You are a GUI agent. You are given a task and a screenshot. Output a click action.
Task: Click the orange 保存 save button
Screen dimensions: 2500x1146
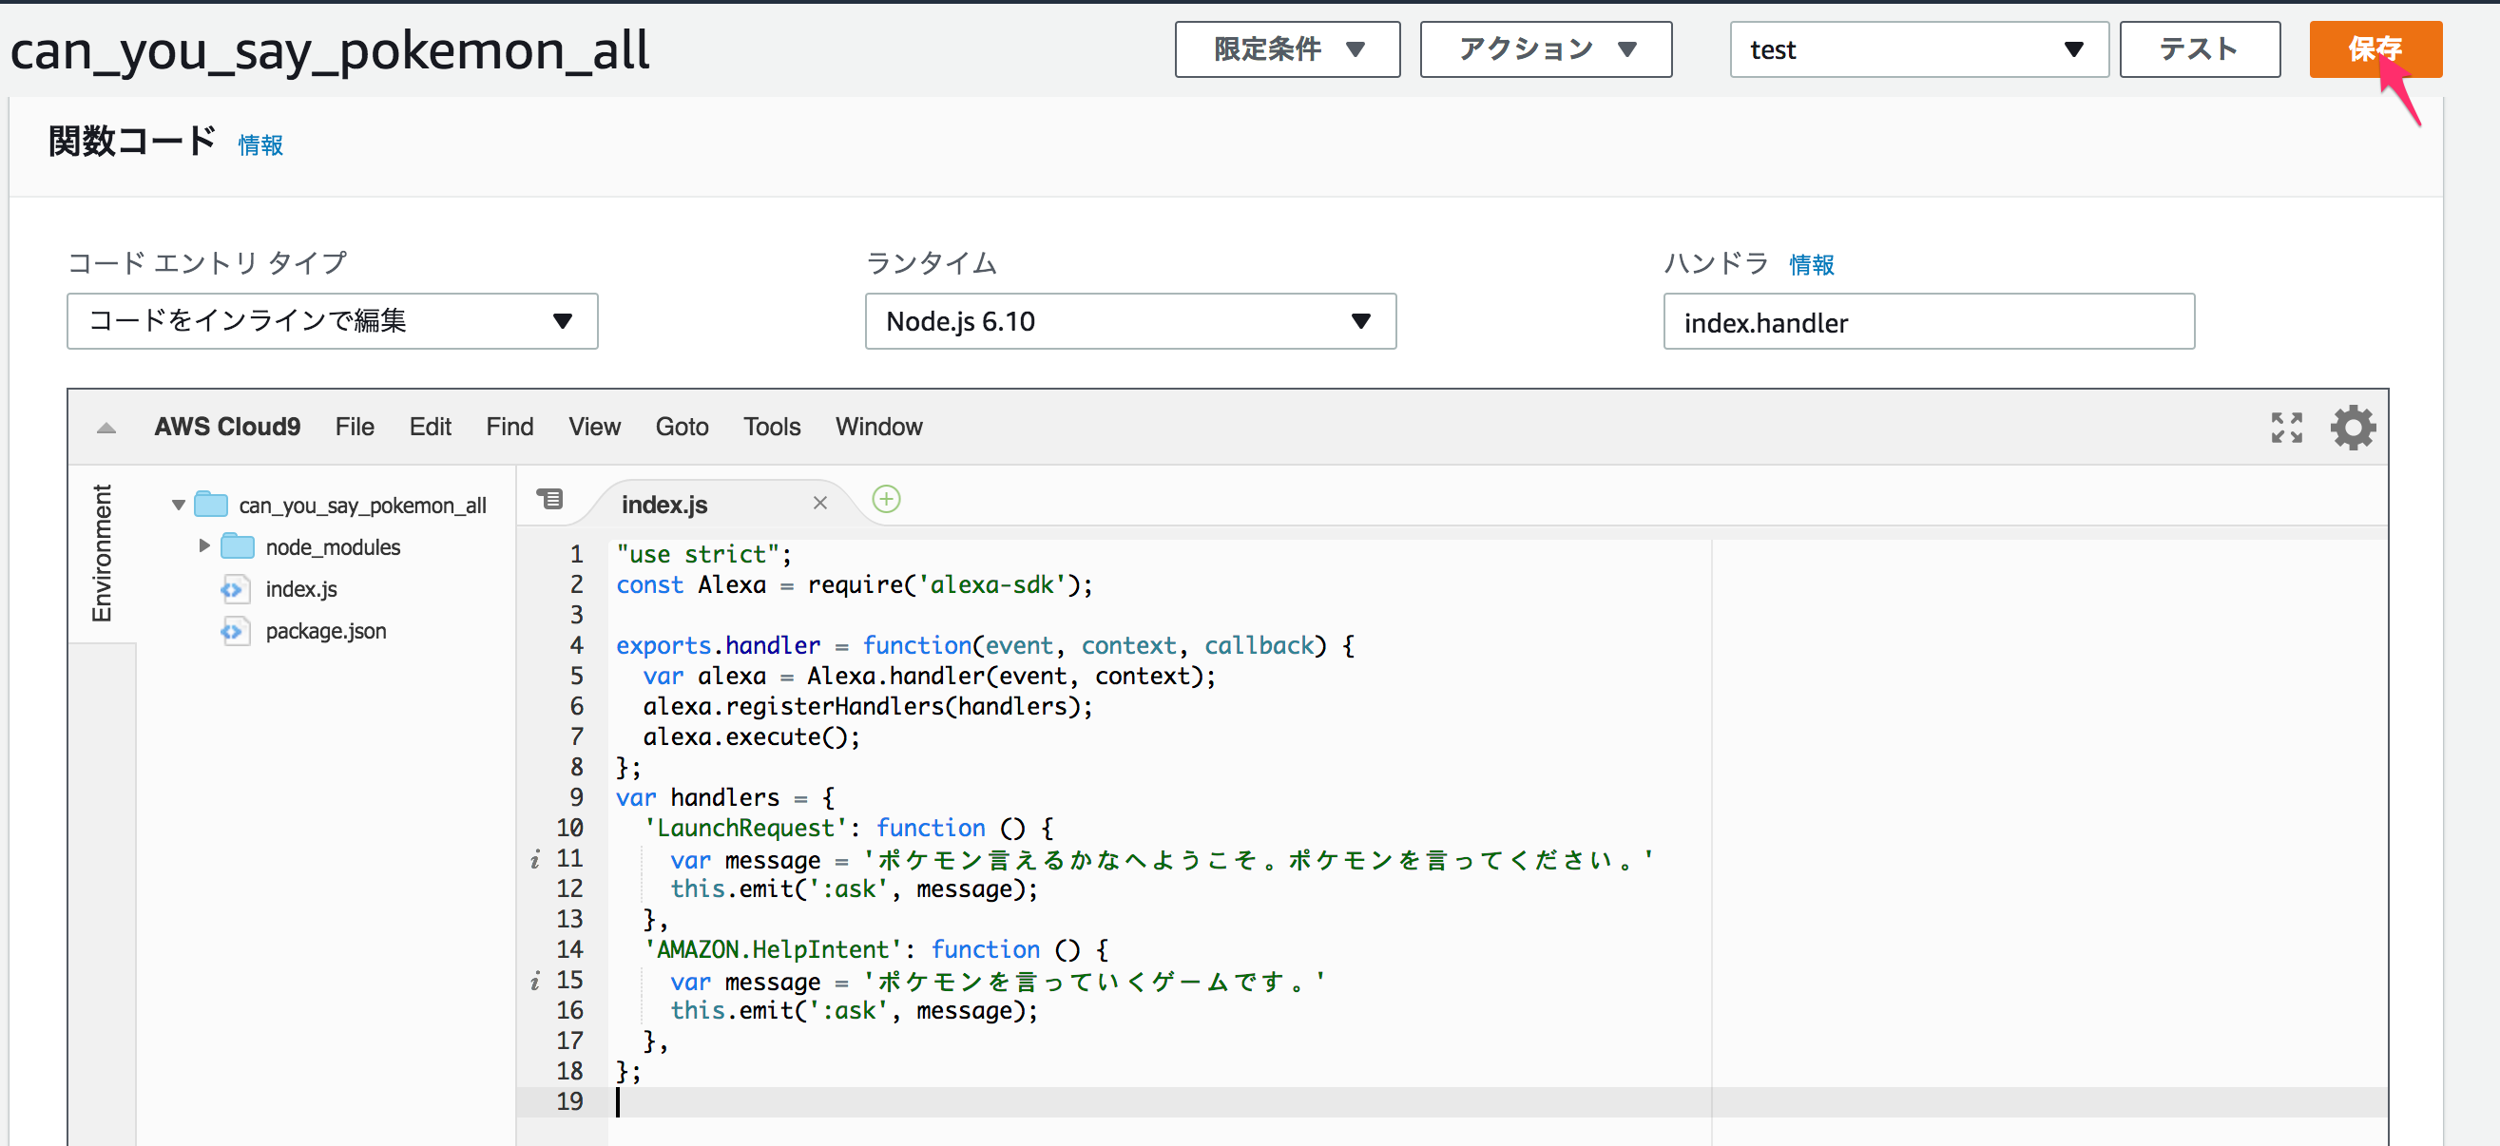[2374, 49]
